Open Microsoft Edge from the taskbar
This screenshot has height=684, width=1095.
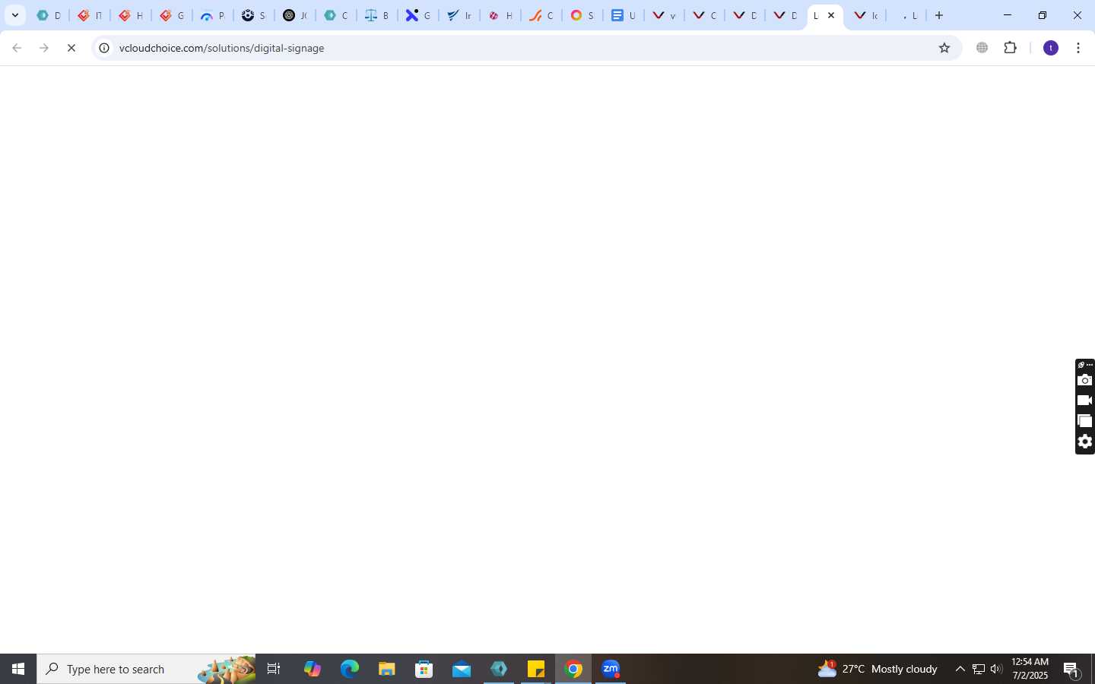click(350, 669)
